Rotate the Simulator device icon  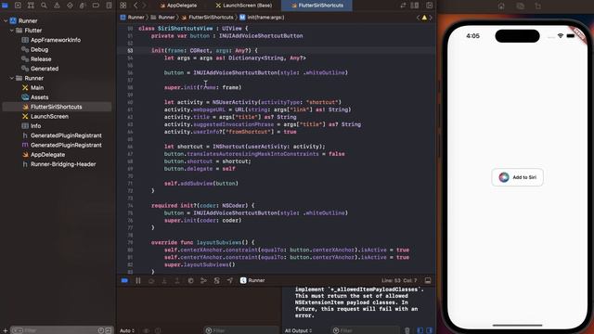(538, 6)
